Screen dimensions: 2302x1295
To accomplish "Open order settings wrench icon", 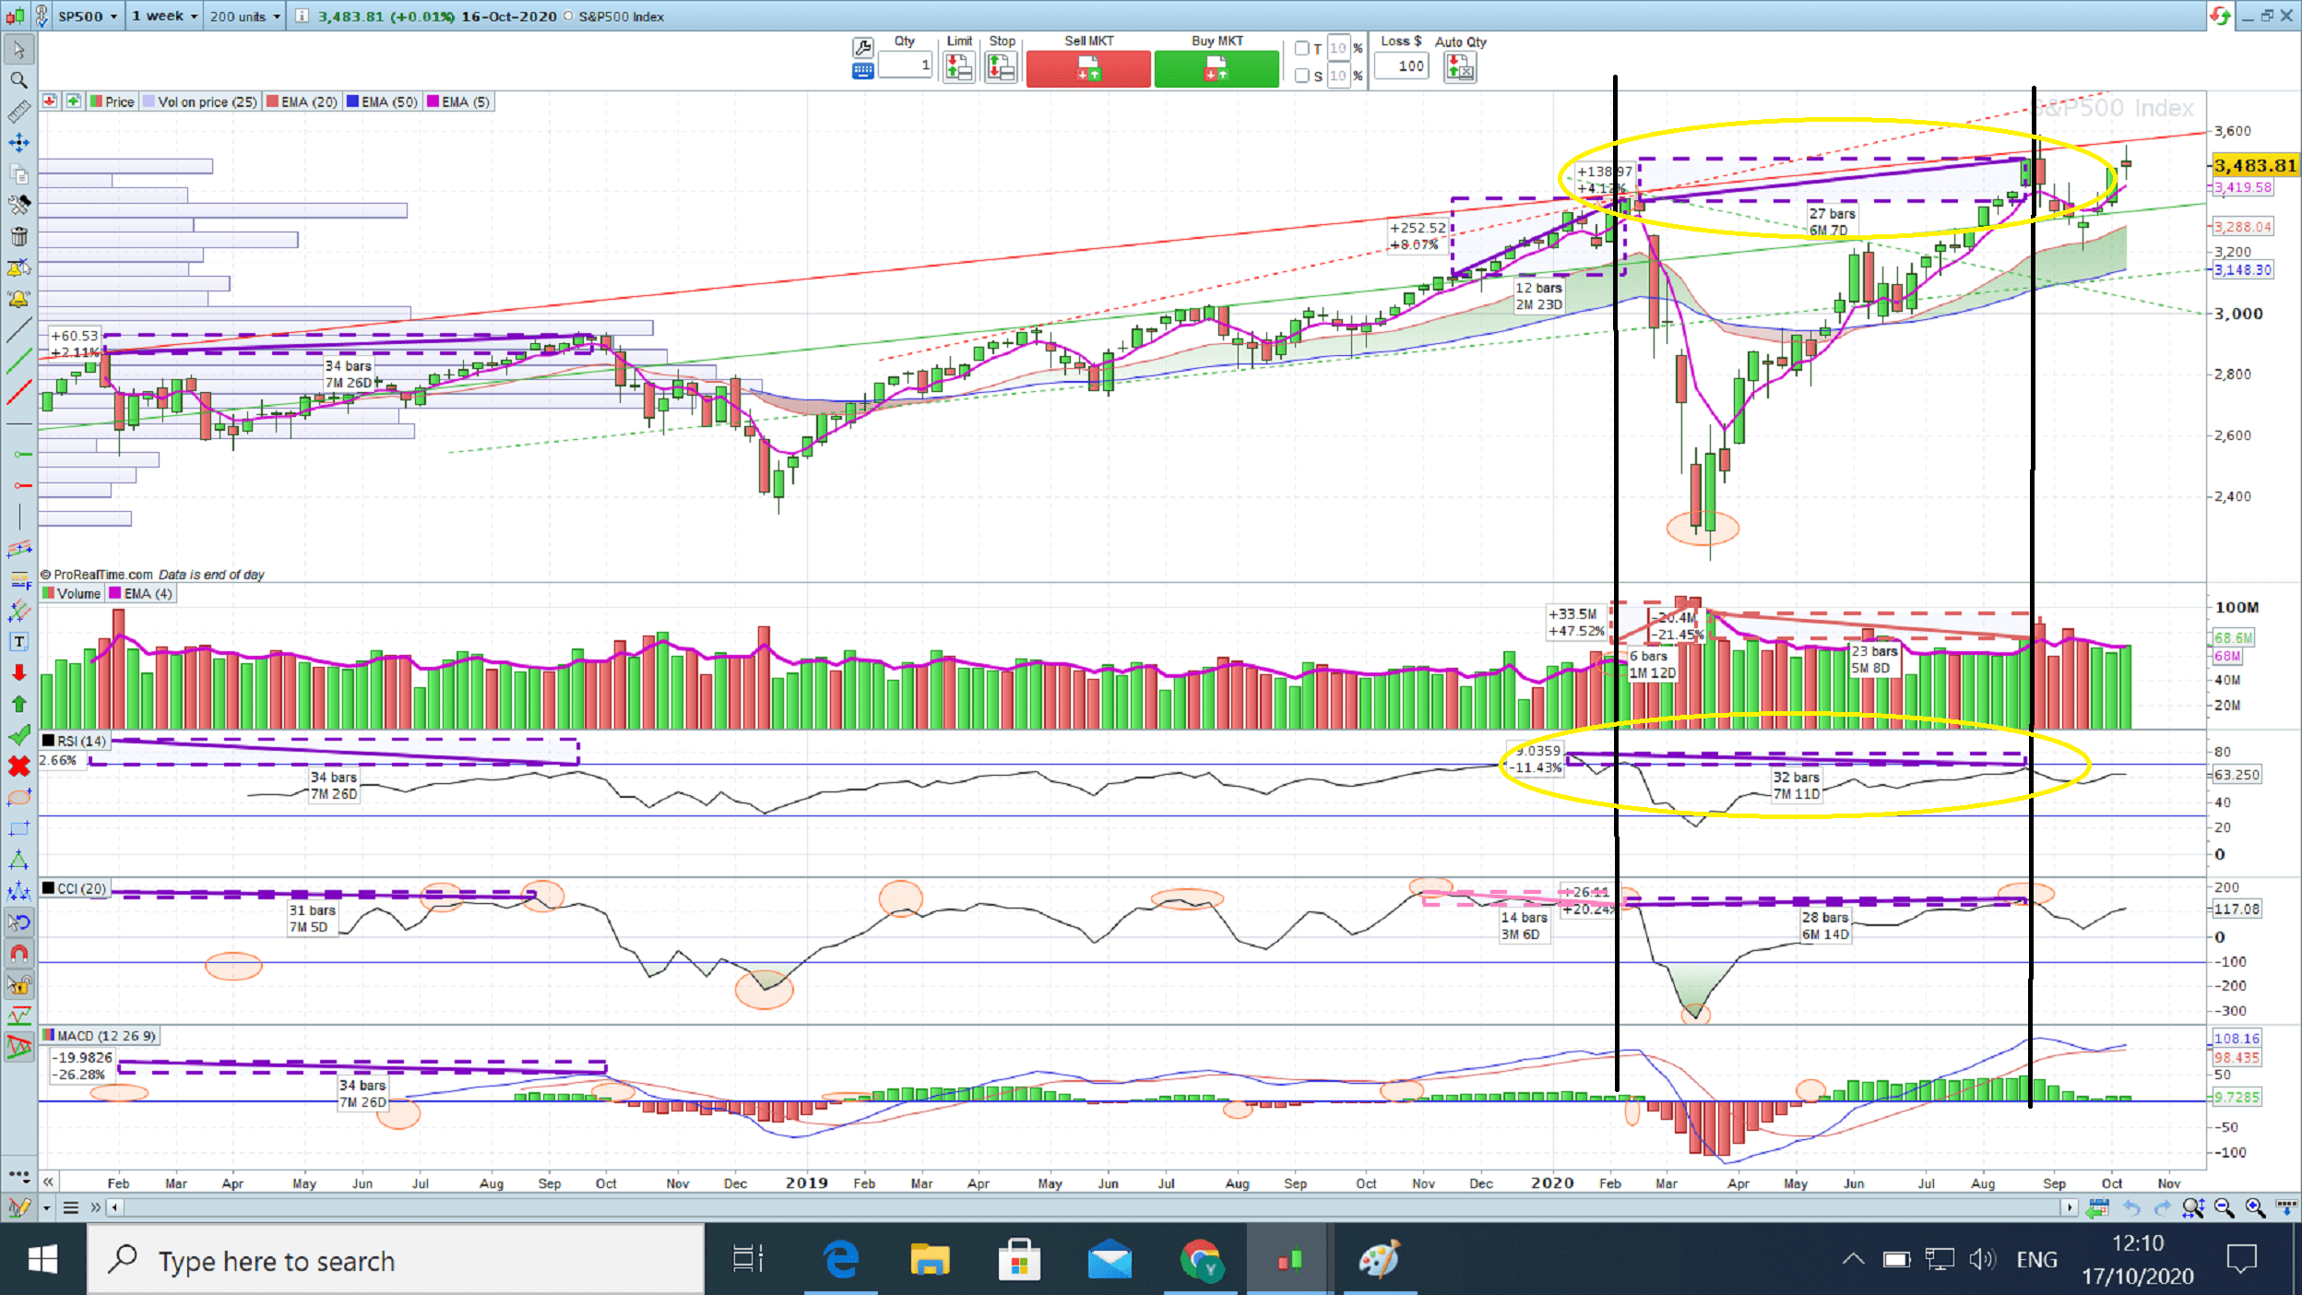I will click(x=862, y=48).
